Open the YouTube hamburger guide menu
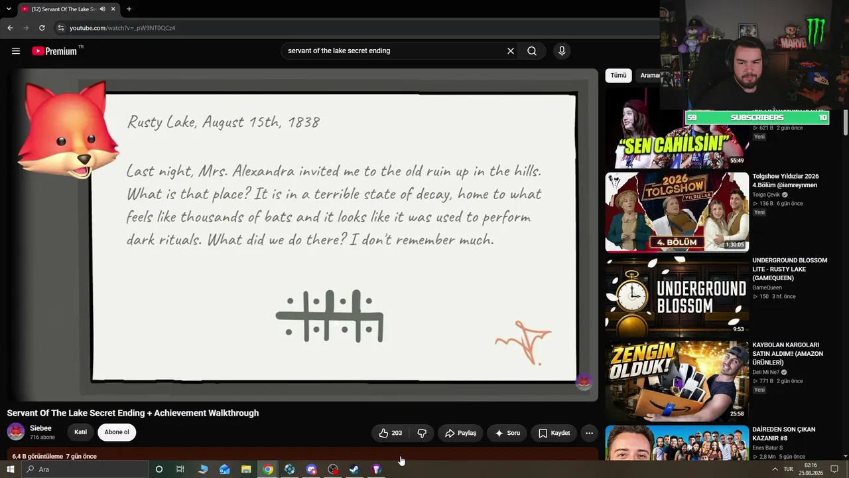The image size is (849, 478). point(16,51)
